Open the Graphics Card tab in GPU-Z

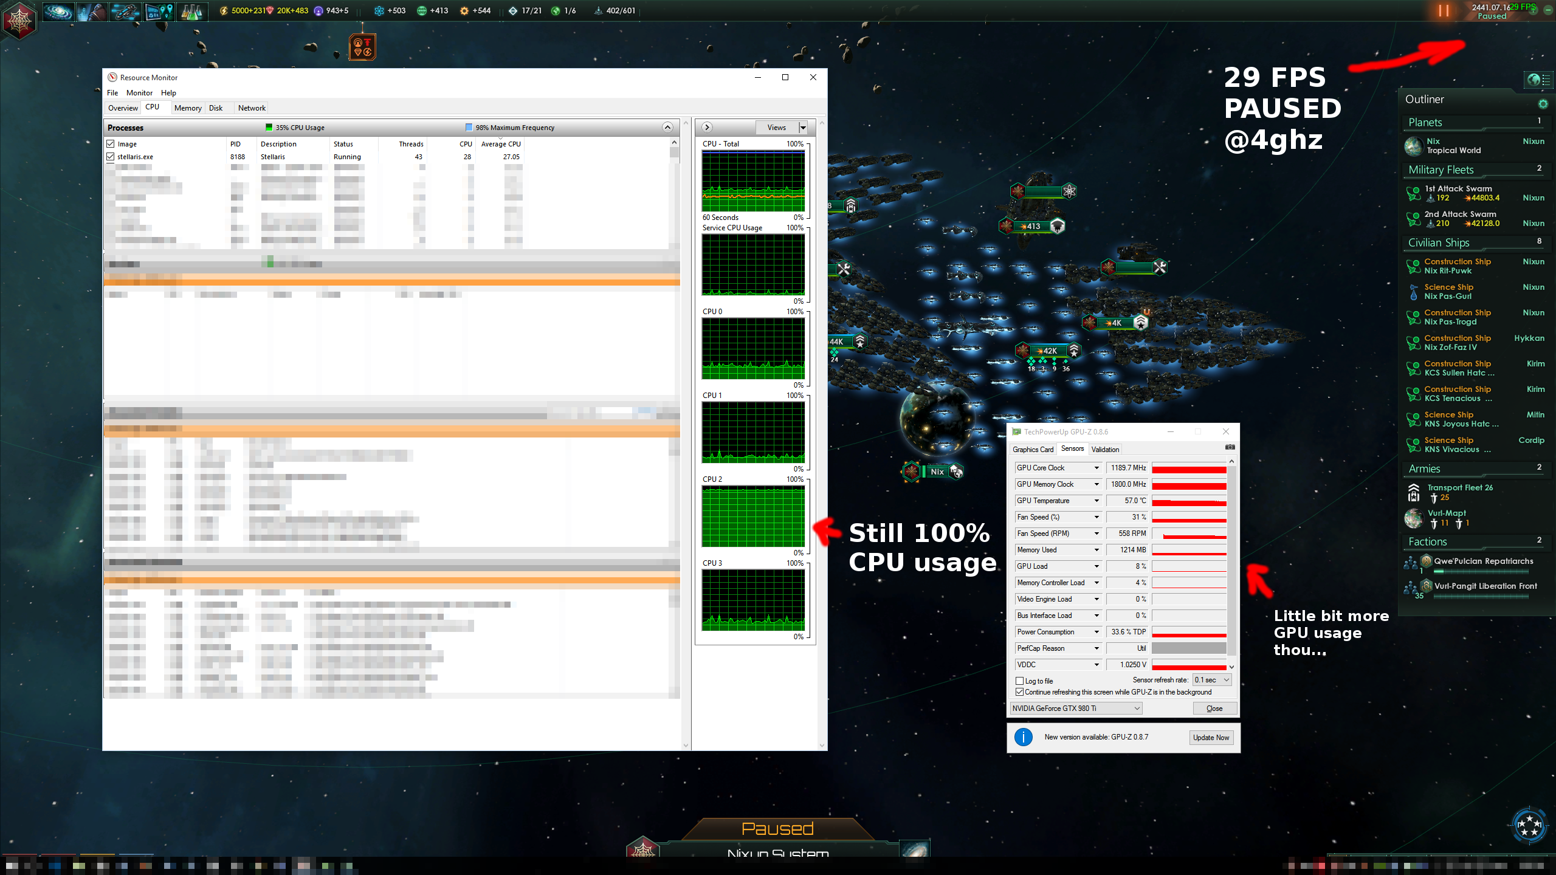click(x=1033, y=449)
